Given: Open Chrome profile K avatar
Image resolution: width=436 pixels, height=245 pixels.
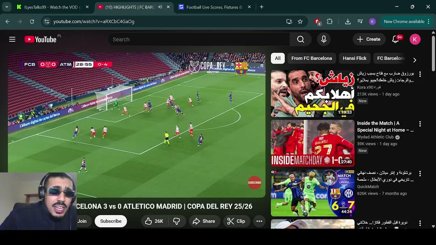Looking at the screenshot, I should (372, 21).
